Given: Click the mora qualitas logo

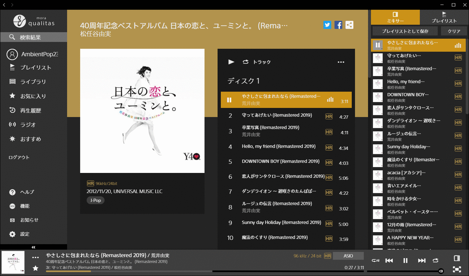Looking at the screenshot, I should [34, 20].
